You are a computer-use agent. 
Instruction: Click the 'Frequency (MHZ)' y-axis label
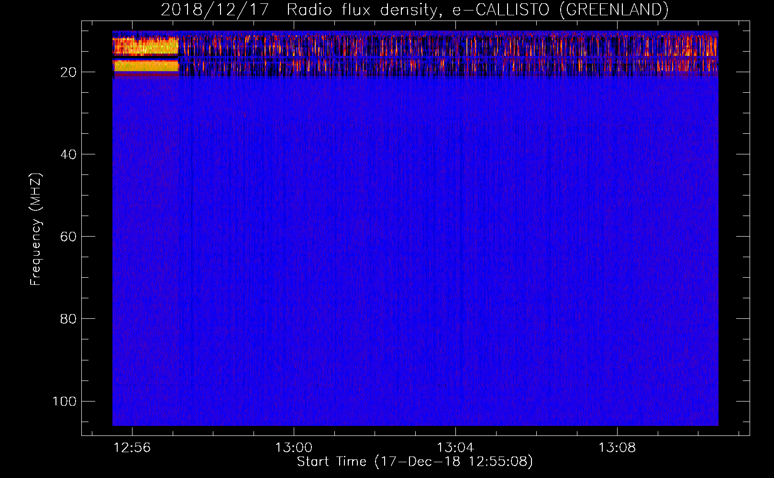click(x=36, y=229)
